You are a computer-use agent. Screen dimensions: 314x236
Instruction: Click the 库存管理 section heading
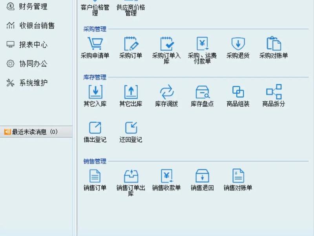point(95,77)
